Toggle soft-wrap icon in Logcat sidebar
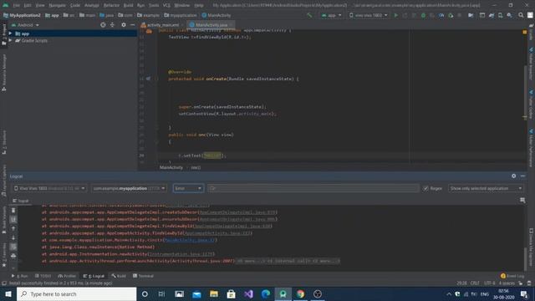This screenshot has width=535, height=301. tap(13, 247)
